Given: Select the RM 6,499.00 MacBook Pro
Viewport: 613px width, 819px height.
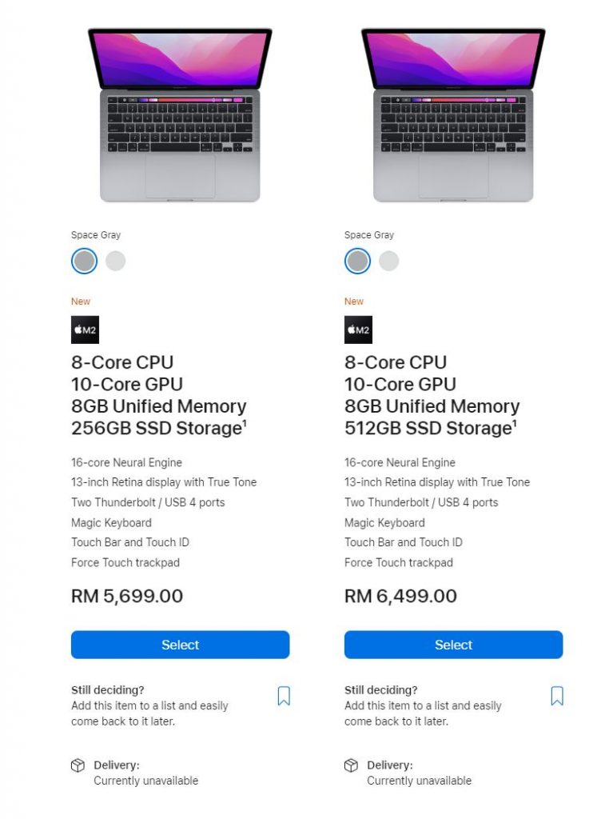Looking at the screenshot, I should 454,645.
